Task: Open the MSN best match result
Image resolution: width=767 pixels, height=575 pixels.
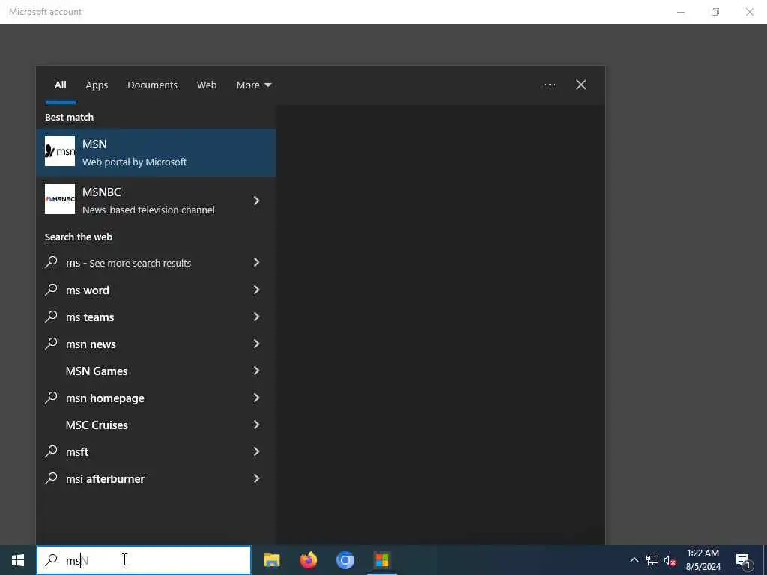Action: (156, 153)
